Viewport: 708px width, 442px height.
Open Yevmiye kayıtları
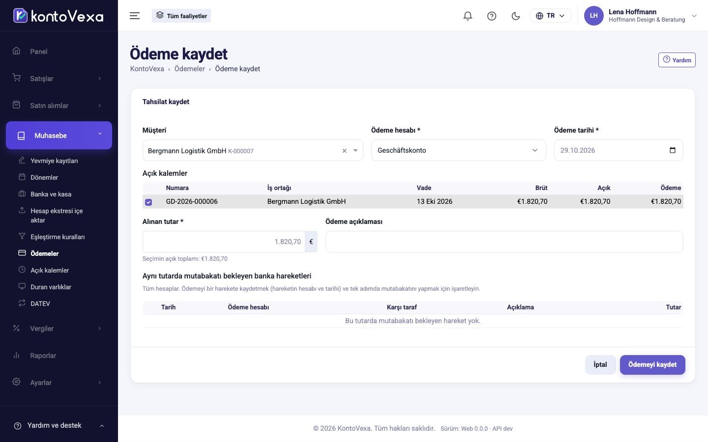click(54, 161)
